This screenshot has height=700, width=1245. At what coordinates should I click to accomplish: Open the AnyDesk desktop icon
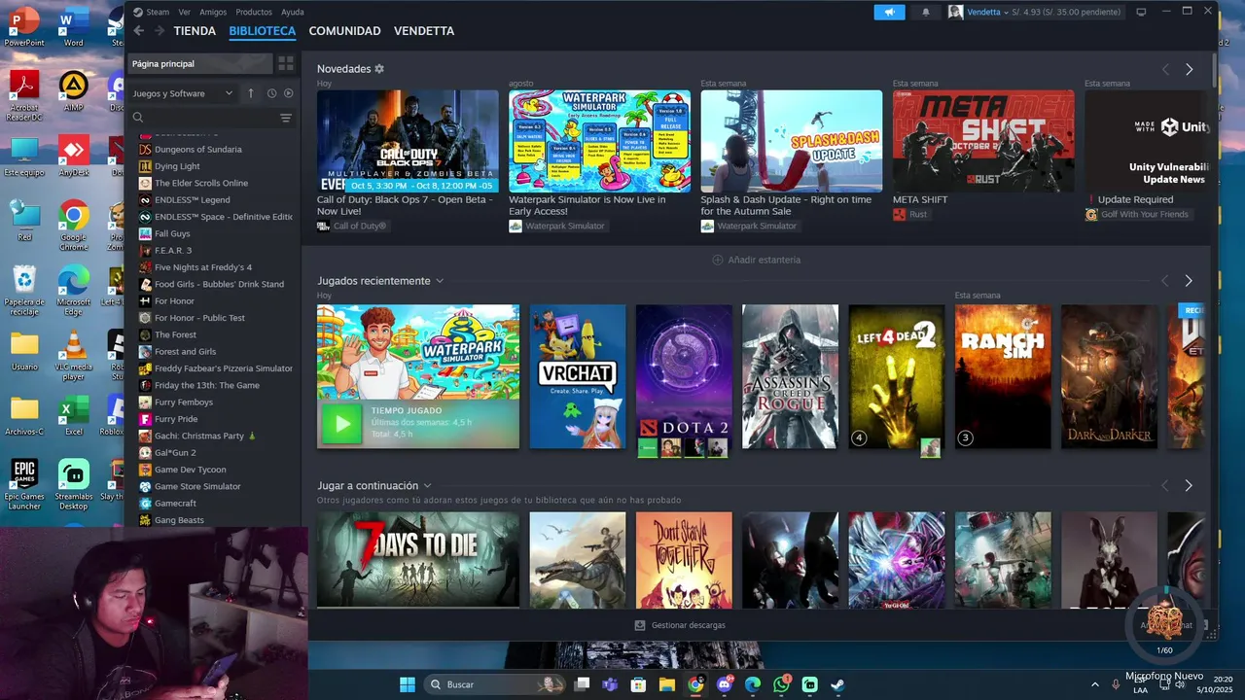point(73,156)
